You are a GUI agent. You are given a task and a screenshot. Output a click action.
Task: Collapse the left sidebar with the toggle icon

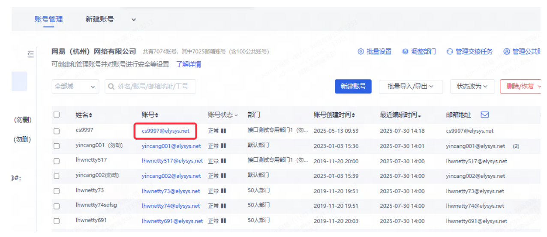pos(30,54)
